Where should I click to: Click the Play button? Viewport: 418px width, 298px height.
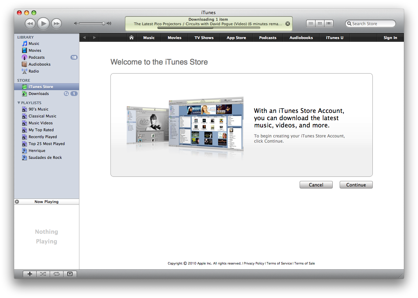click(x=43, y=23)
